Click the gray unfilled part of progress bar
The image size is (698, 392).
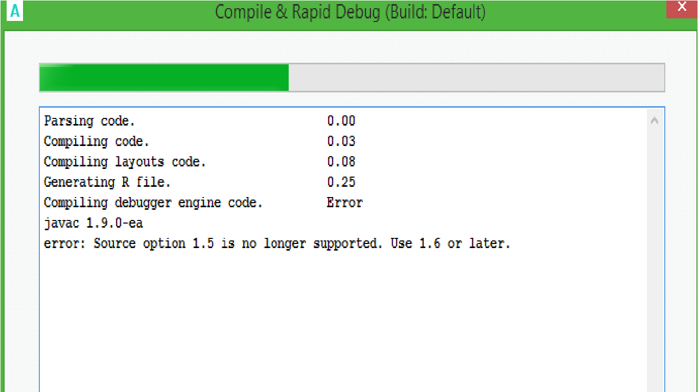click(475, 78)
